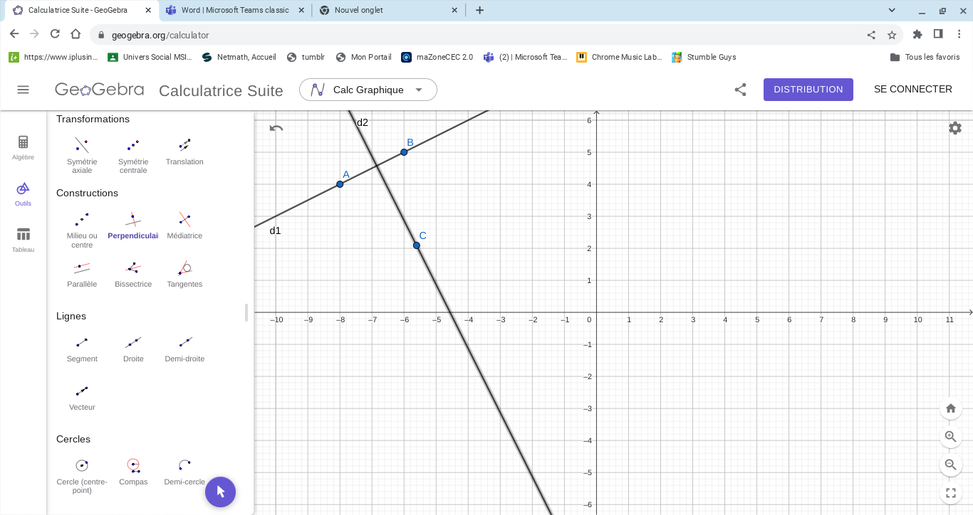Open the tumblr bookmark
Image resolution: width=973 pixels, height=515 pixels.
[x=306, y=57]
